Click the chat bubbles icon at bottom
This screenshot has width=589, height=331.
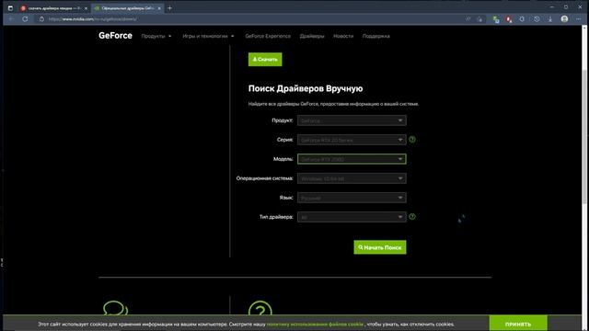tap(116, 309)
